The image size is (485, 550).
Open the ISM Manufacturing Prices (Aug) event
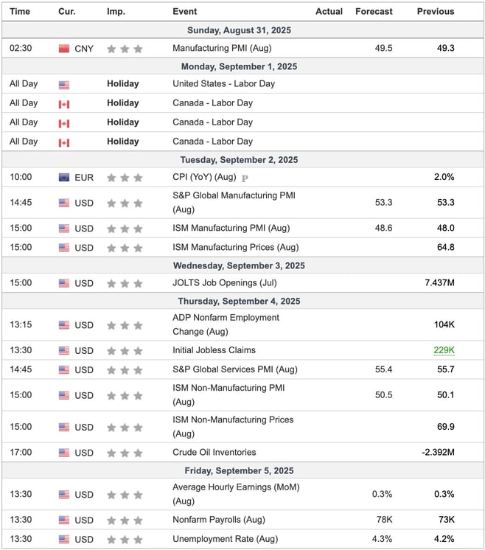coord(236,247)
